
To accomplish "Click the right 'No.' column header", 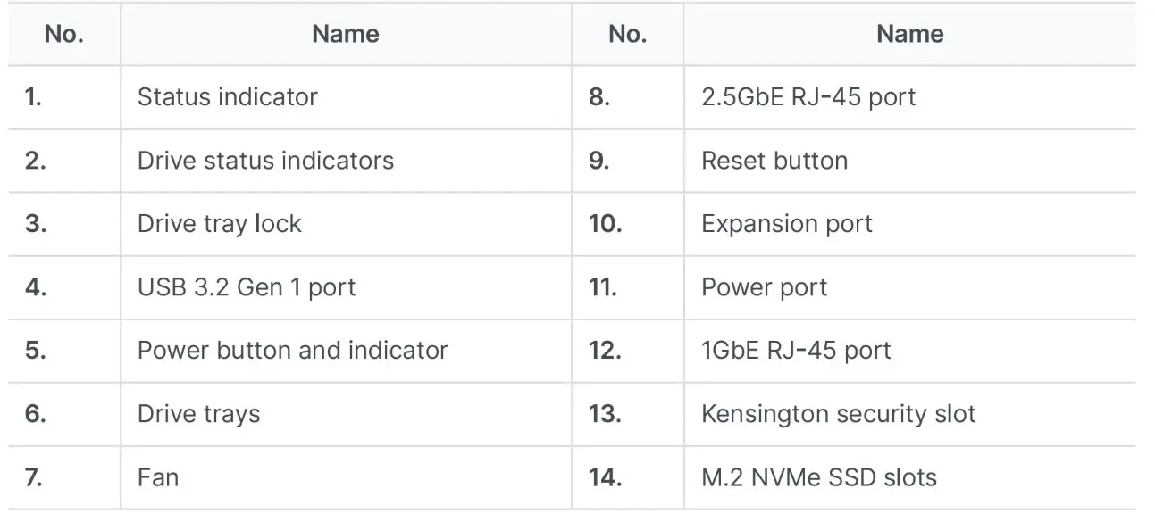I will 627,34.
